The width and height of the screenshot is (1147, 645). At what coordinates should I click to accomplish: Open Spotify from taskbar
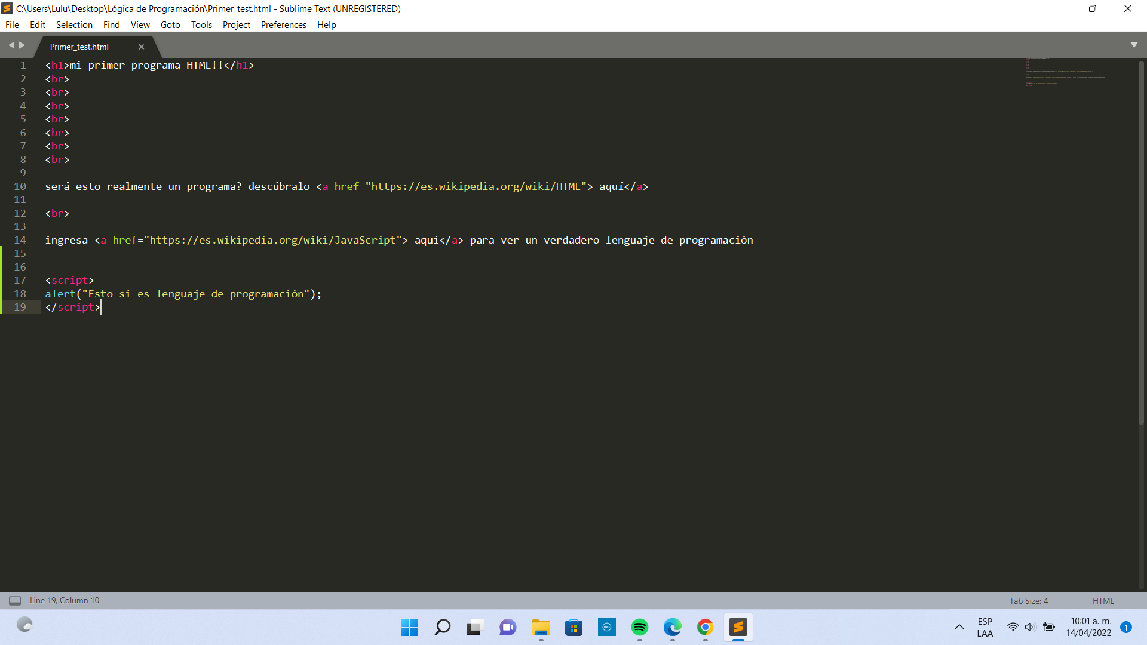coord(640,627)
